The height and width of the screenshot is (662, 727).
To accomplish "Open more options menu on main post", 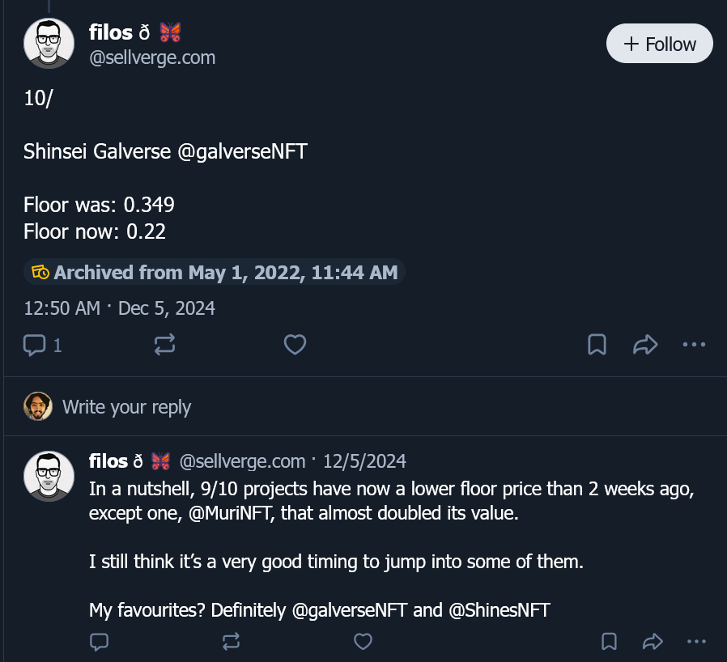I will 694,346.
